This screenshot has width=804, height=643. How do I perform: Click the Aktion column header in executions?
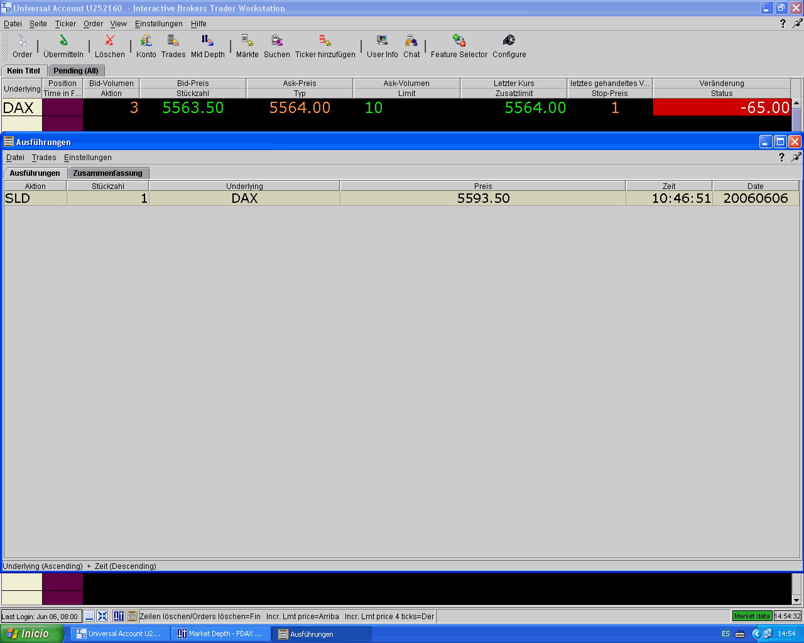click(35, 186)
